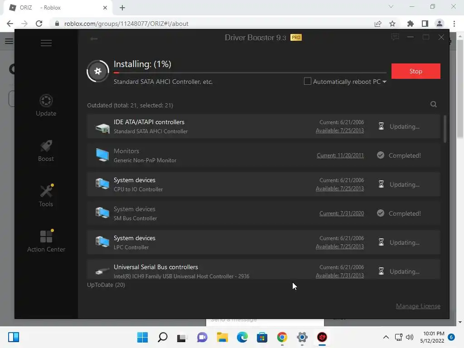Image resolution: width=464 pixels, height=348 pixels.
Task: Open Available: 7/25/2013 for SATA AHCI Controller
Action: (x=340, y=130)
